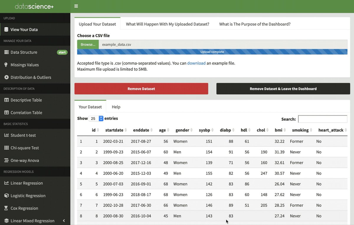Click the red Remove Dataset button

(x=141, y=89)
